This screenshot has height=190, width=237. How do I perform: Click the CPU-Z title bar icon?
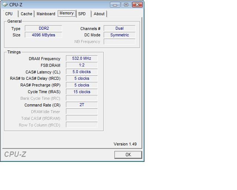tap(5, 4)
